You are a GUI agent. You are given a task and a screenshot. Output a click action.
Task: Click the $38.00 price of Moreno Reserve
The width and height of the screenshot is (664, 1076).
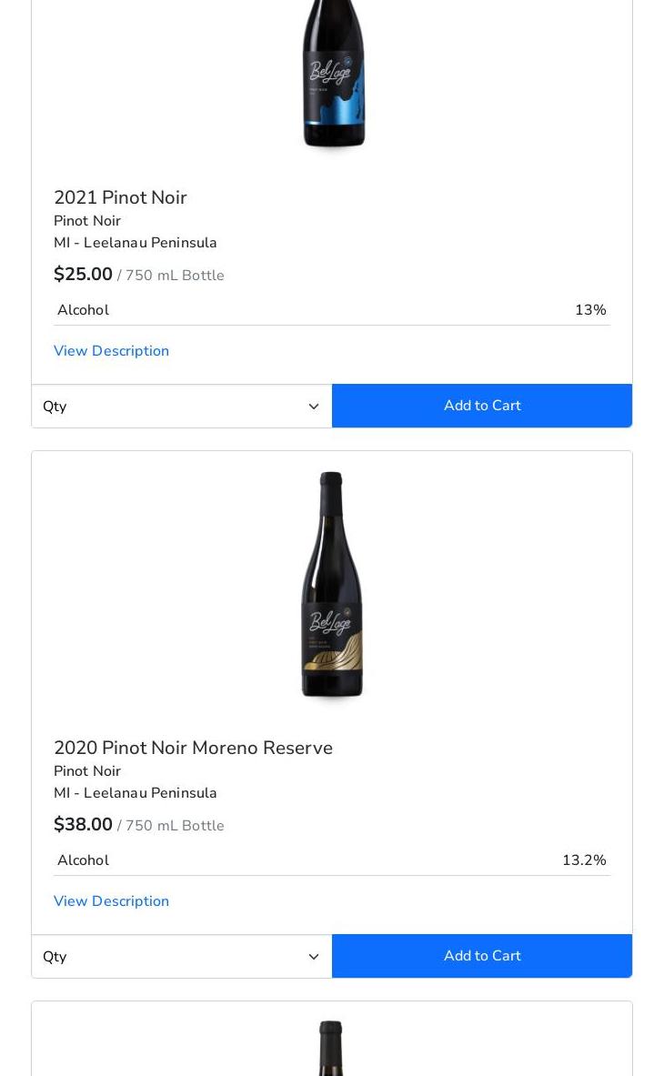(83, 825)
